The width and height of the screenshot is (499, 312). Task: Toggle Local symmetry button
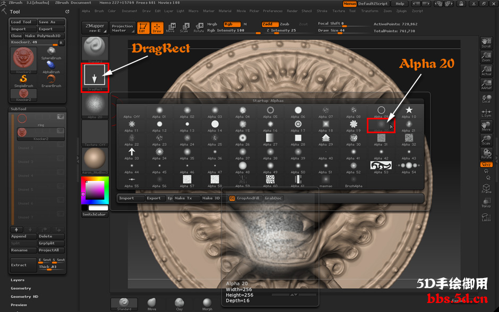(486, 99)
